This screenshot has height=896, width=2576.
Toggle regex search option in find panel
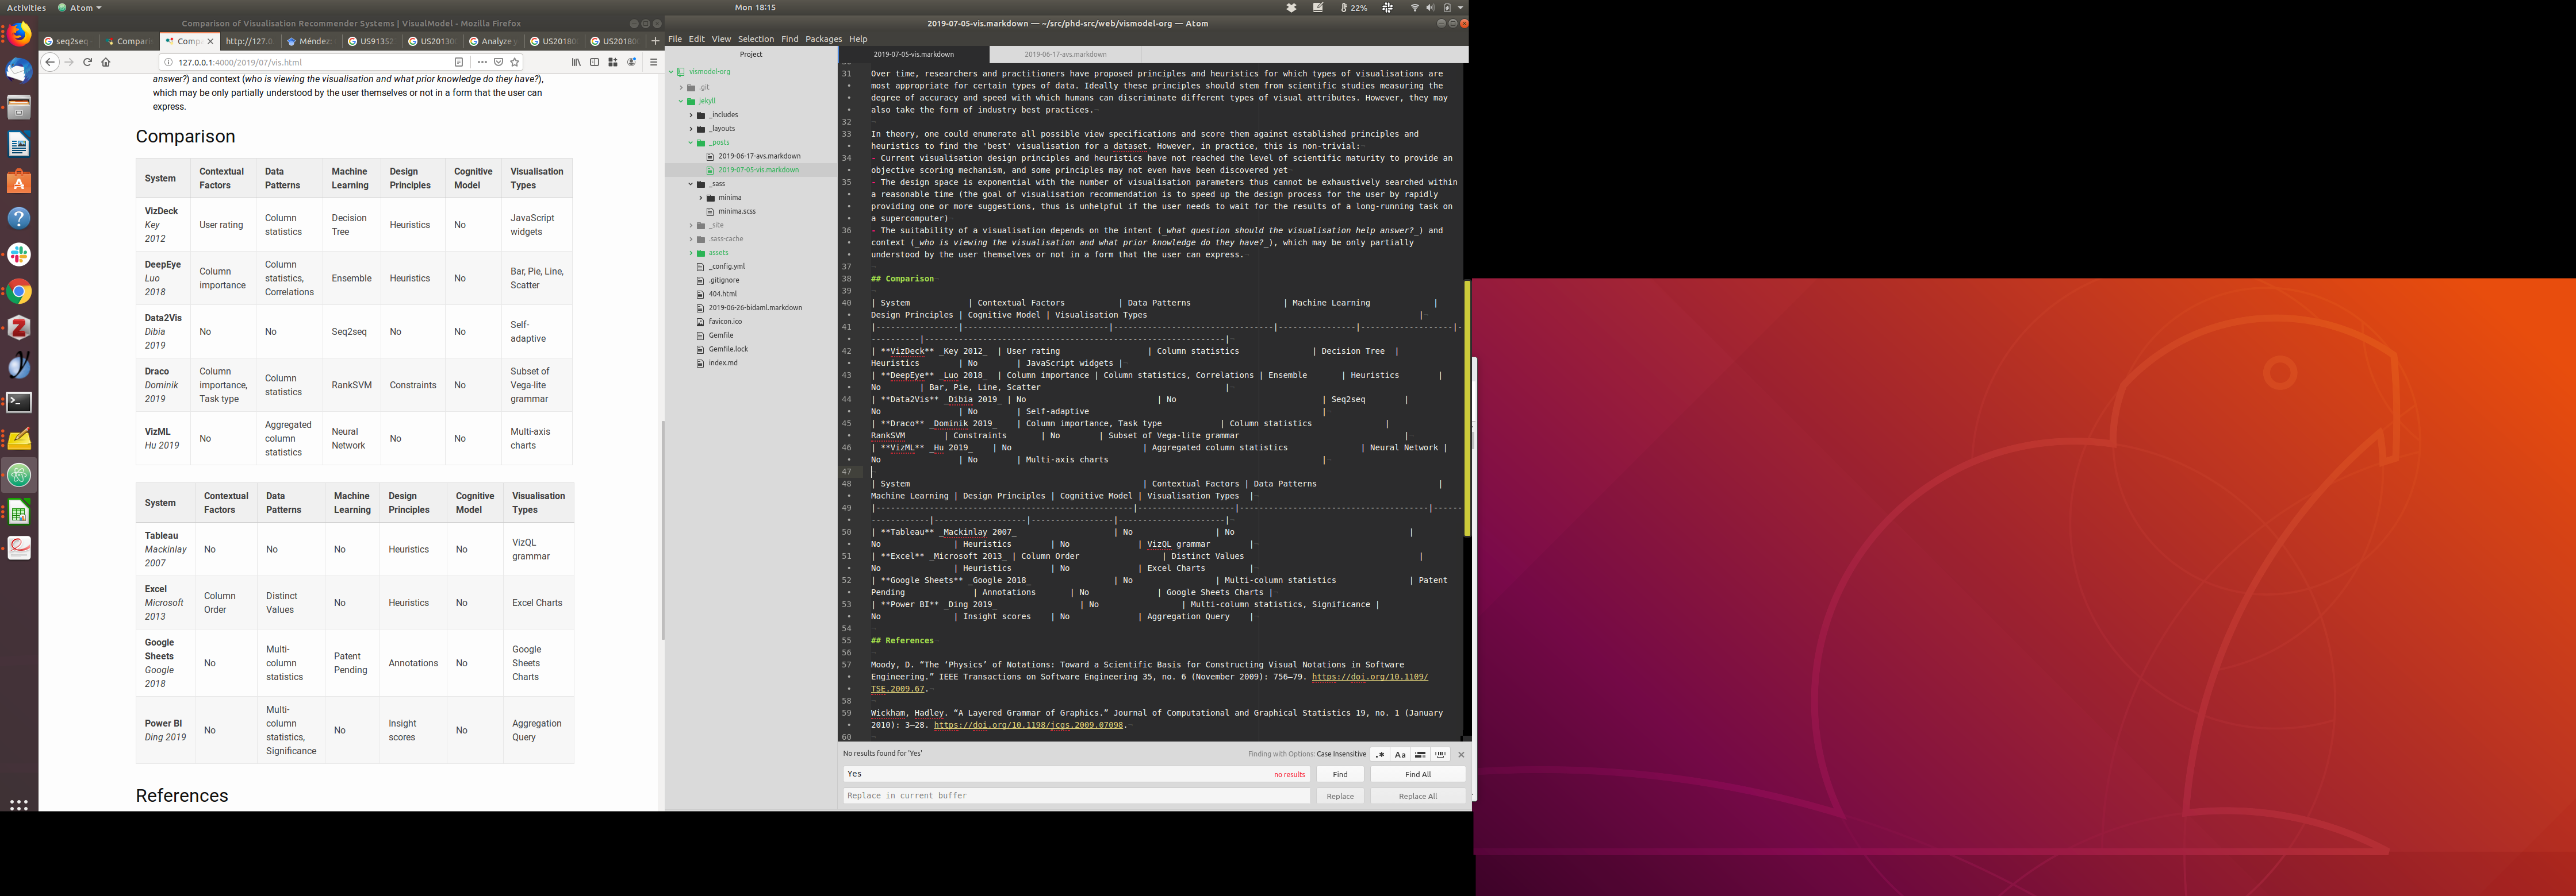click(1380, 754)
